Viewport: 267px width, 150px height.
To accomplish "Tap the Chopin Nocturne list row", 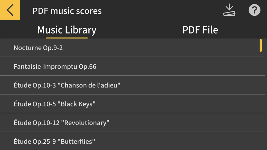I will tap(131, 48).
